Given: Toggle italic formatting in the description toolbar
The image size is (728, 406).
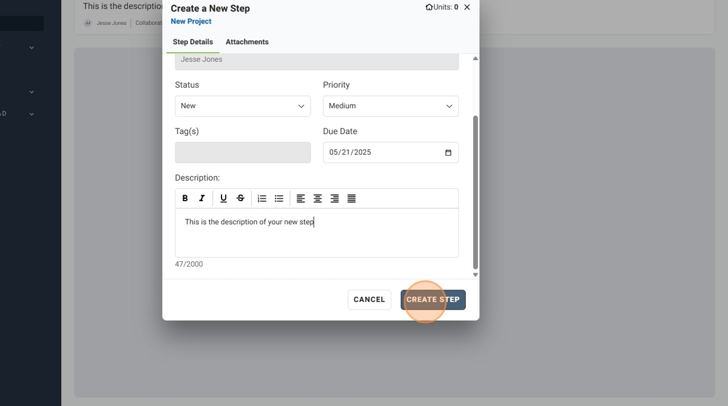Looking at the screenshot, I should (x=202, y=198).
